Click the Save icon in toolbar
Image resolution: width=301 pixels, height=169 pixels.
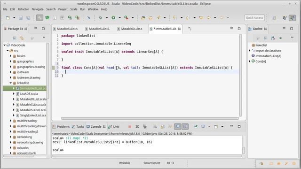pyautogui.click(x=21, y=18)
